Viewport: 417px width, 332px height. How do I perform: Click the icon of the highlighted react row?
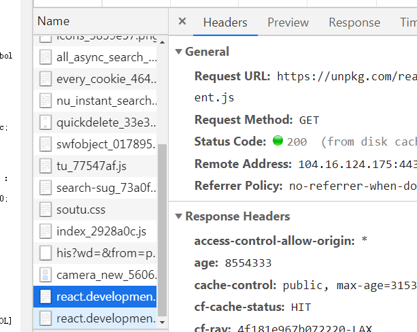click(46, 297)
